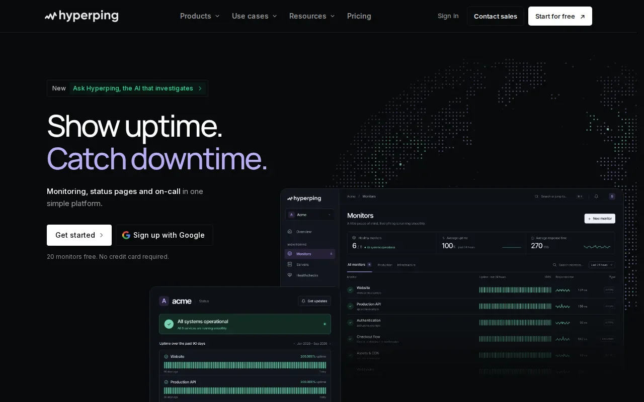Click the Google logo icon in the signup button
Viewport: 644px width, 402px height.
[x=126, y=235]
